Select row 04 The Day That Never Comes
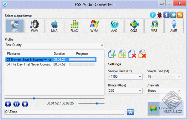The height and width of the screenshot is (120, 188). coord(51,64)
